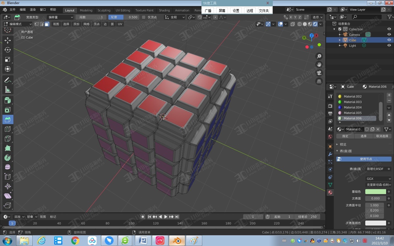Switch perspective/orthographic grid gizmo
Screen dimensions: 394x246
(x=319, y=81)
